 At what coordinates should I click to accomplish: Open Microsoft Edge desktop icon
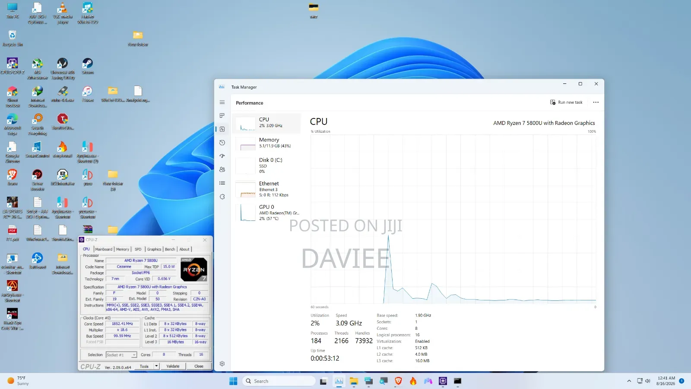click(12, 124)
